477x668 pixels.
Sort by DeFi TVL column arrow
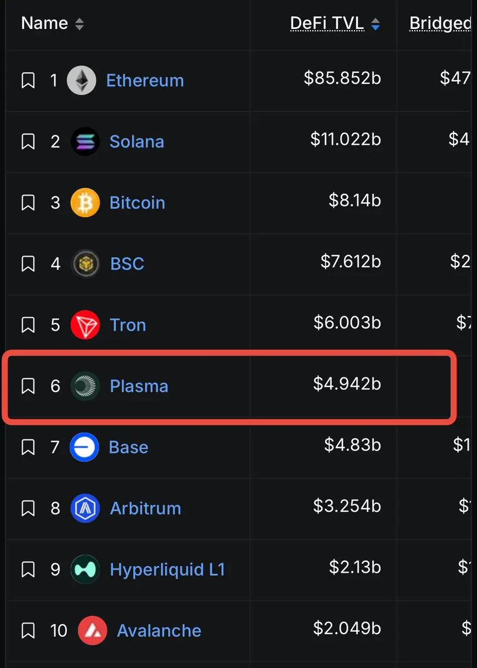click(376, 24)
